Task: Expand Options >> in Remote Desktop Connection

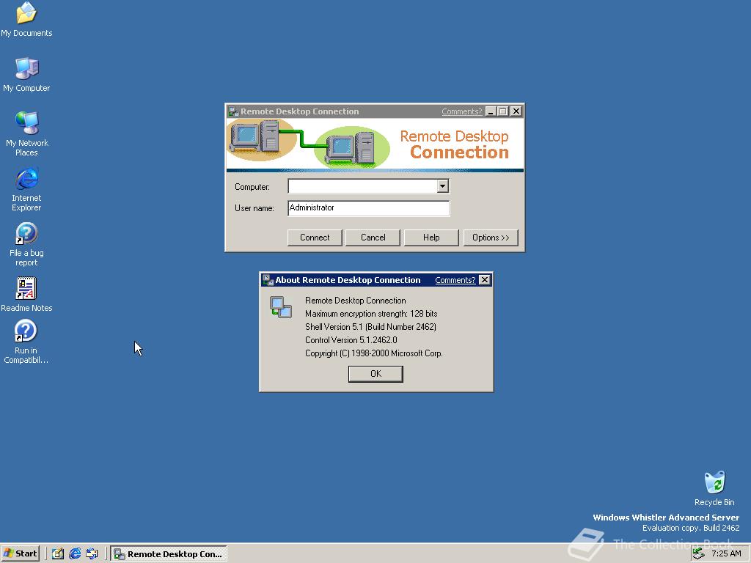Action: tap(491, 238)
